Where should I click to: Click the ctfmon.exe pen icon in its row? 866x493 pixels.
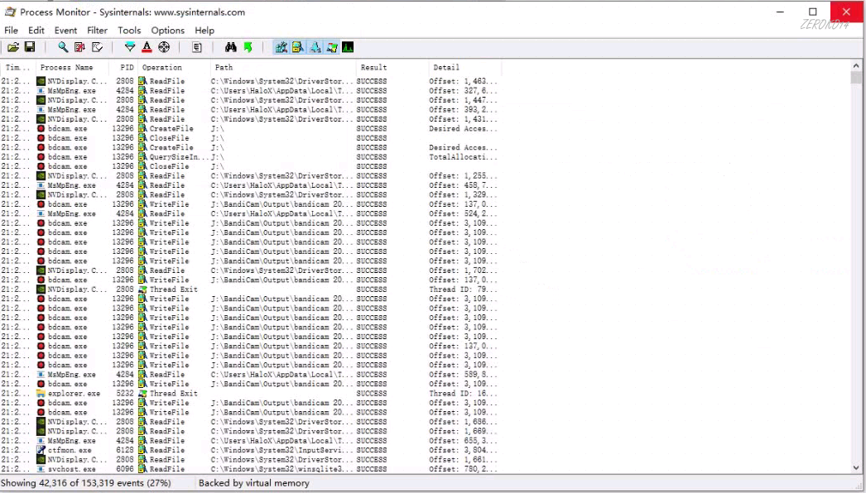(41, 450)
